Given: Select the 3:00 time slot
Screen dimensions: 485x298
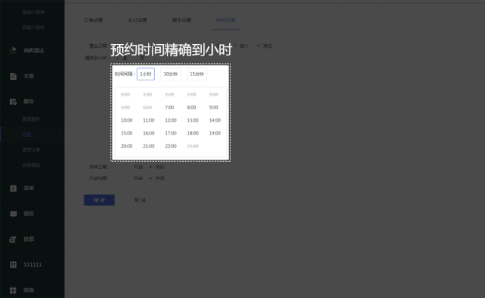Looking at the screenshot, I should [191, 94].
